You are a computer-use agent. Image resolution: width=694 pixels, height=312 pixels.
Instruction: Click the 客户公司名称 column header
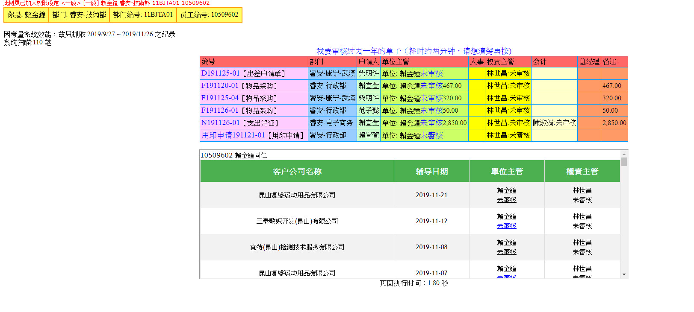[297, 172]
